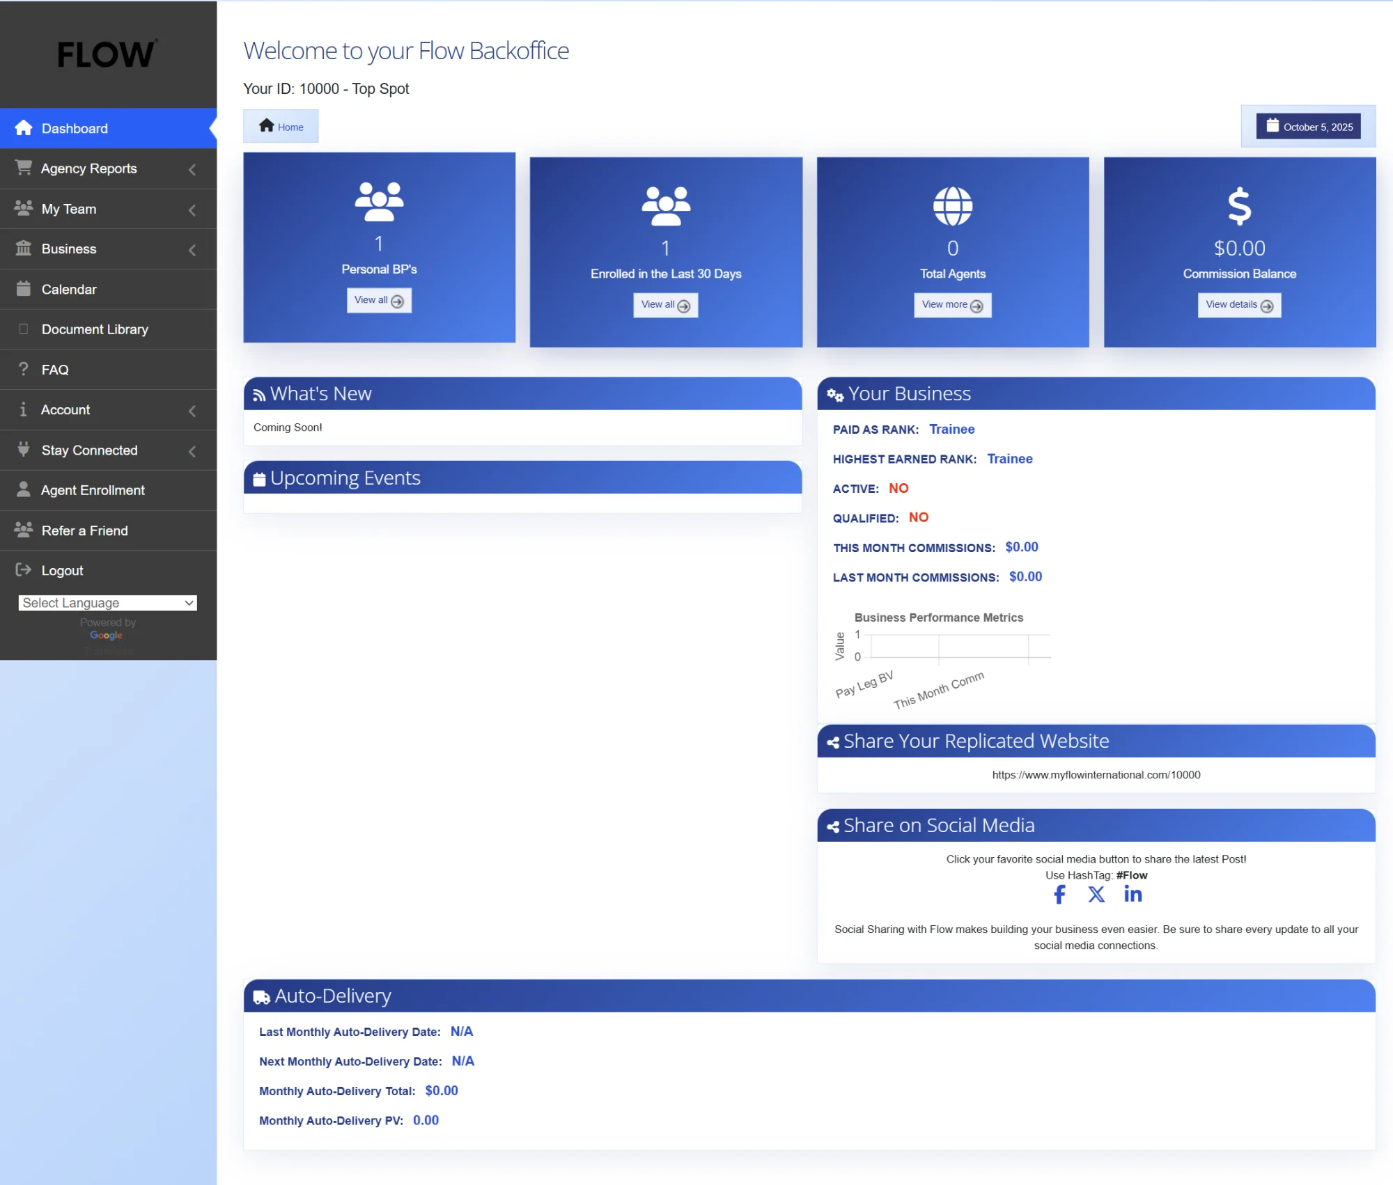Go to Agent Enrollment in sidebar
The image size is (1393, 1185).
coord(93,490)
